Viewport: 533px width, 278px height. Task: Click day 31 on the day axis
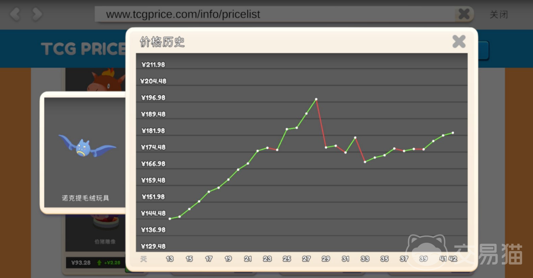pyautogui.click(x=346, y=259)
